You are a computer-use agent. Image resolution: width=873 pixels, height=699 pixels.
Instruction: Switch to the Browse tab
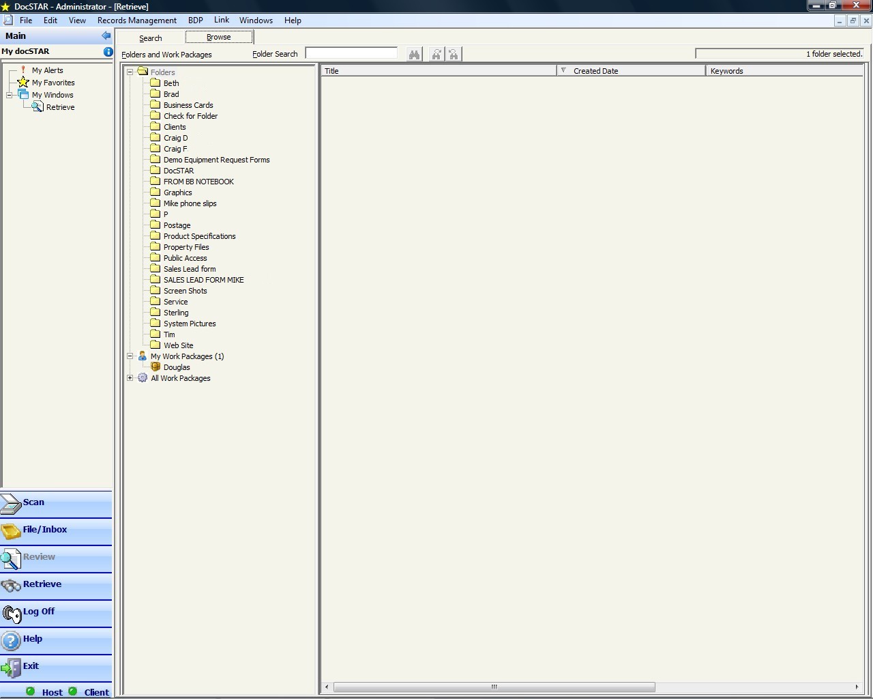(219, 37)
